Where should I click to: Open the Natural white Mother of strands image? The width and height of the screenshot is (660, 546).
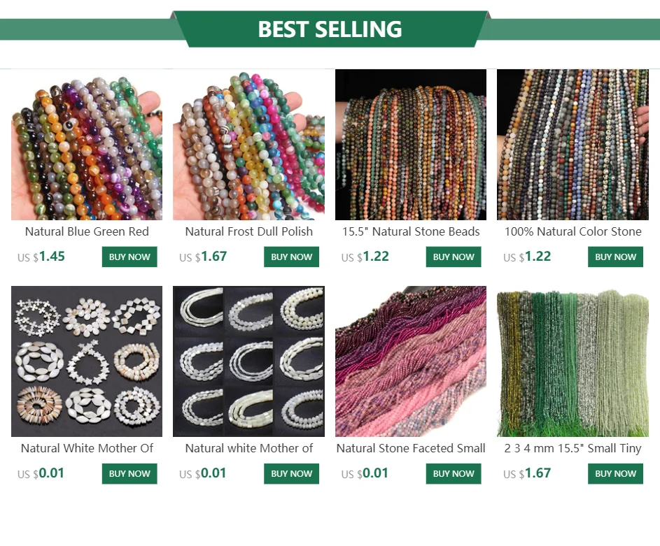[248, 361]
